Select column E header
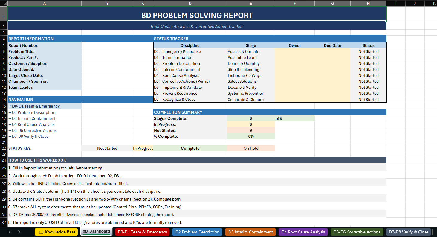The width and height of the screenshot is (437, 237). [251, 3]
